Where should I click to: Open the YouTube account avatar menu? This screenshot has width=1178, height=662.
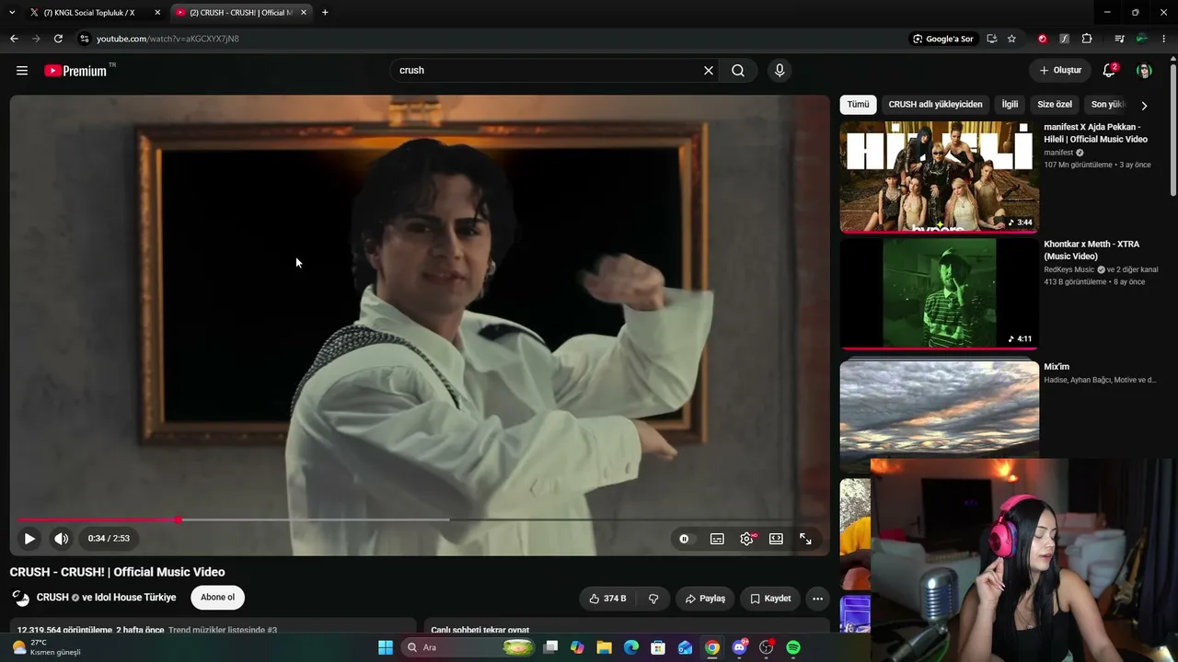(x=1144, y=71)
